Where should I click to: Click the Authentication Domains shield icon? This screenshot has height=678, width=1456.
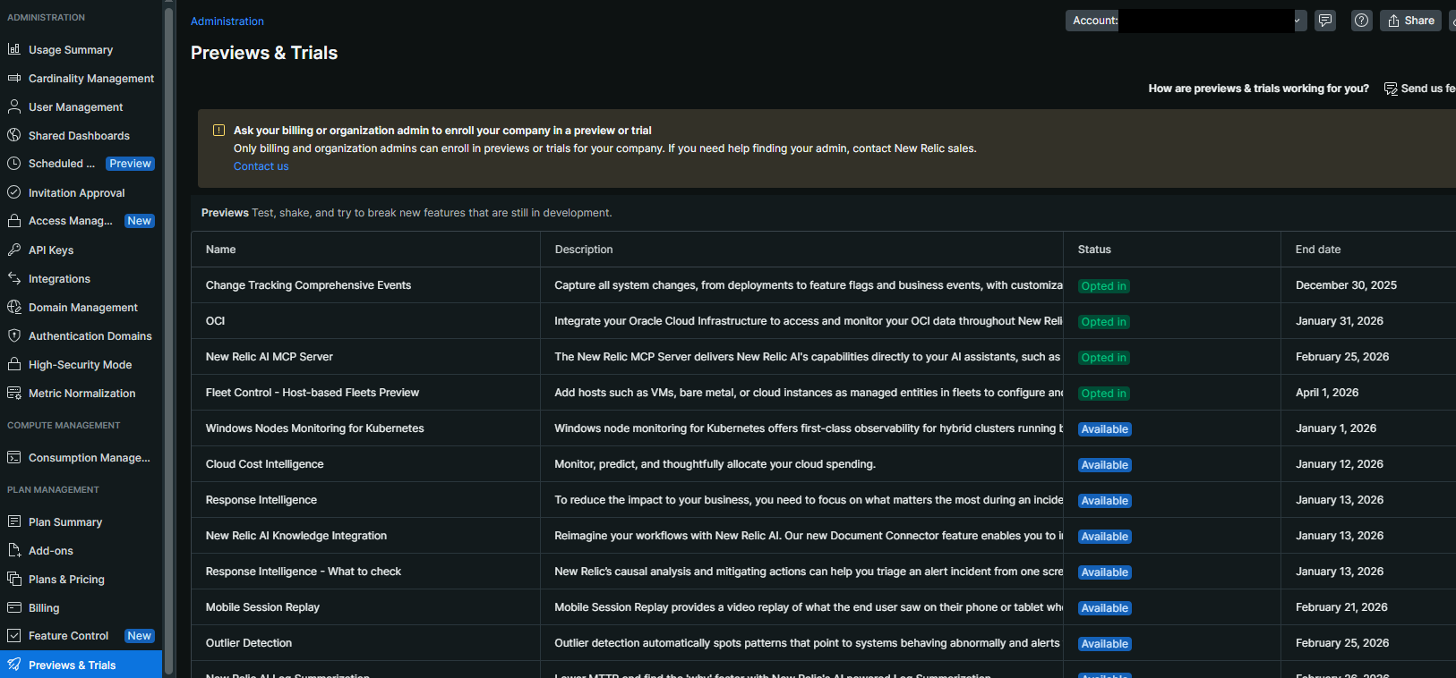[x=14, y=335]
